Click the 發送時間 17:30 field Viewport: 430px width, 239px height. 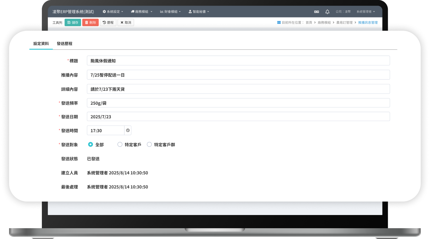tap(106, 130)
